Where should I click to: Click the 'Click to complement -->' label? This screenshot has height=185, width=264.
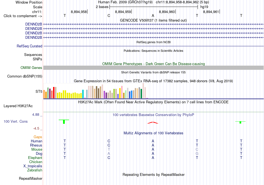coord(23,16)
